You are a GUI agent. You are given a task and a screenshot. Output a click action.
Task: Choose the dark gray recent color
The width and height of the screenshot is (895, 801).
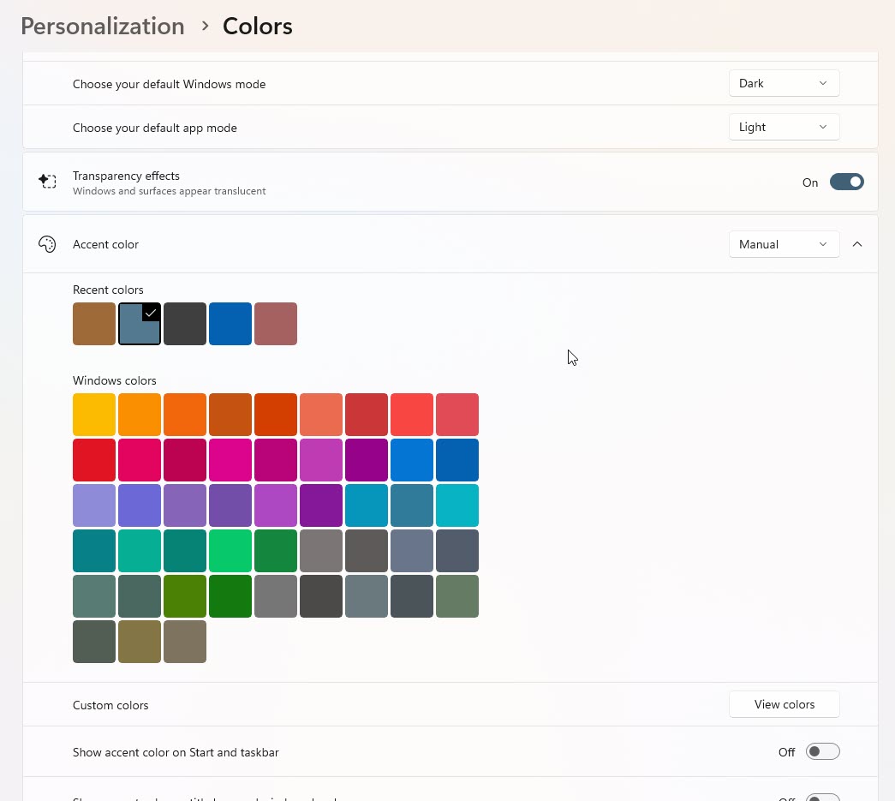pyautogui.click(x=184, y=323)
